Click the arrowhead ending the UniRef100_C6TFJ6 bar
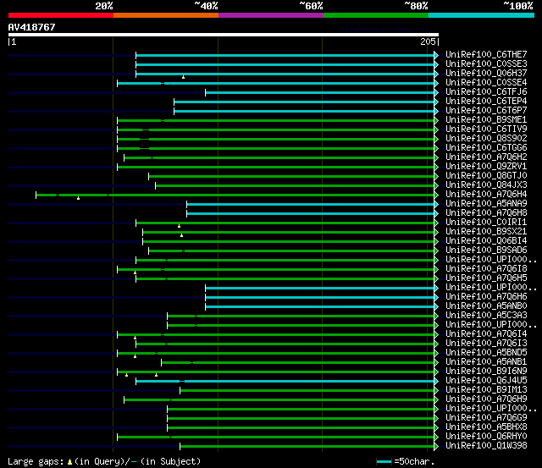This screenshot has height=468, width=542. click(436, 92)
